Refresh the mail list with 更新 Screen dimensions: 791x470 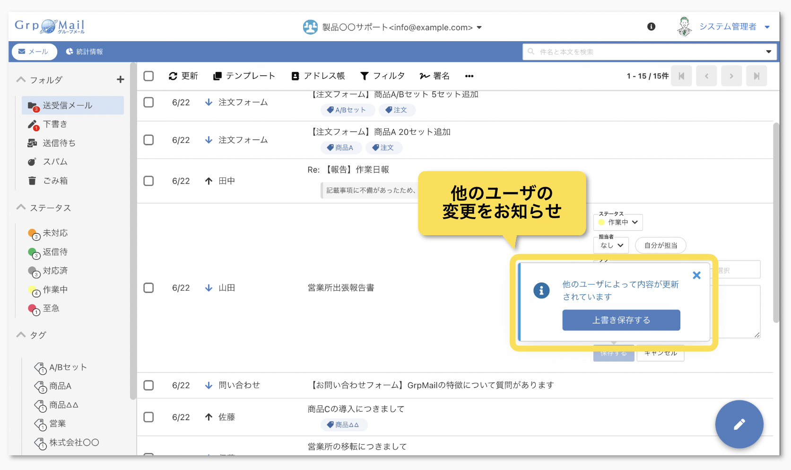pyautogui.click(x=183, y=76)
